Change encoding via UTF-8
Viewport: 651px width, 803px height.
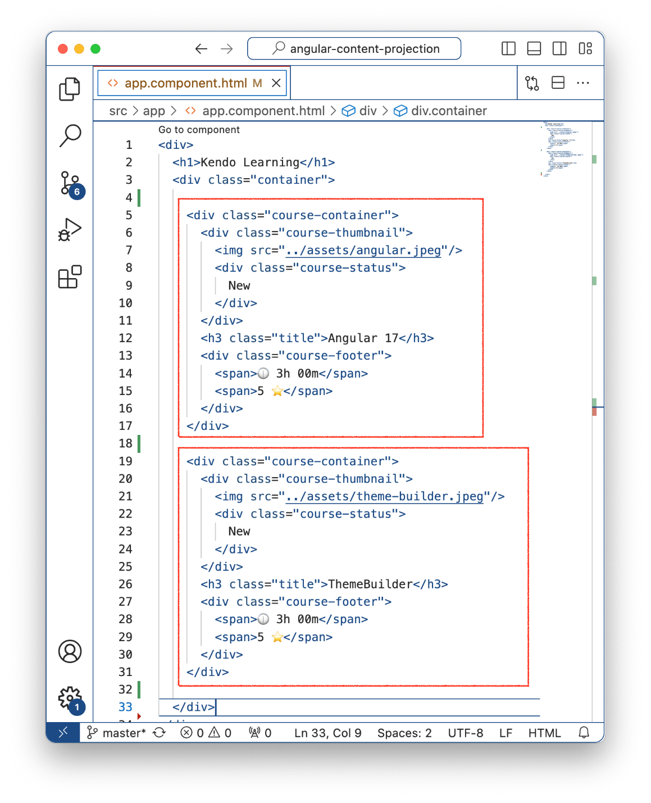466,733
